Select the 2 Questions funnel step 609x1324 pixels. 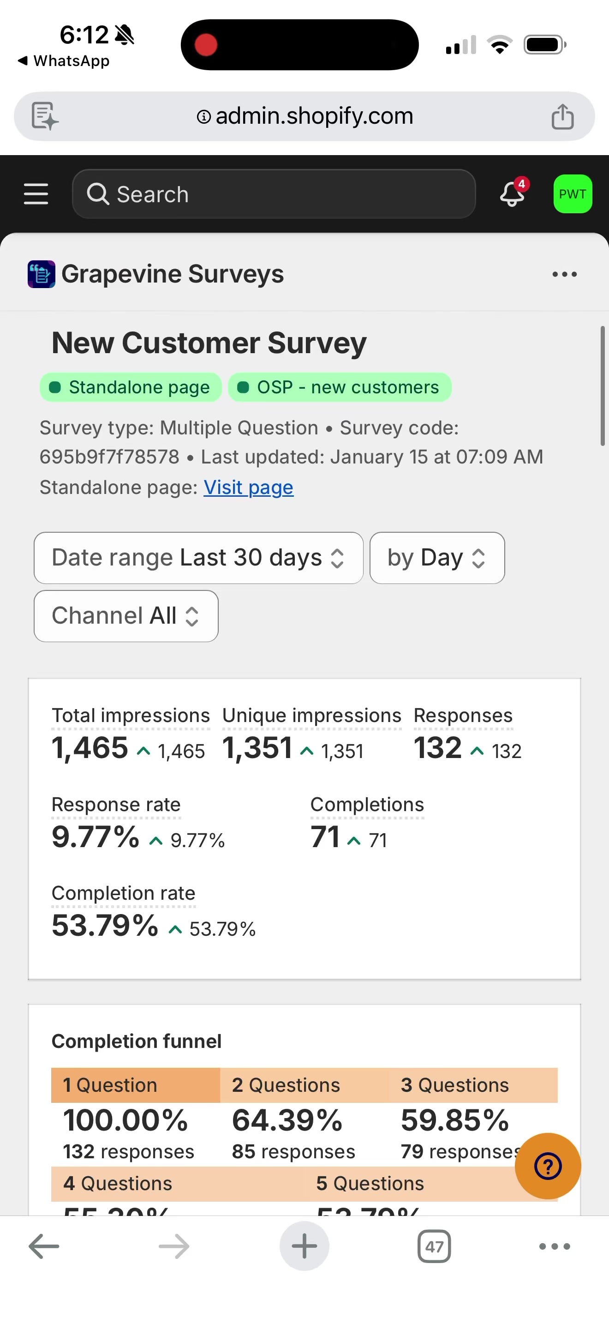(286, 1085)
